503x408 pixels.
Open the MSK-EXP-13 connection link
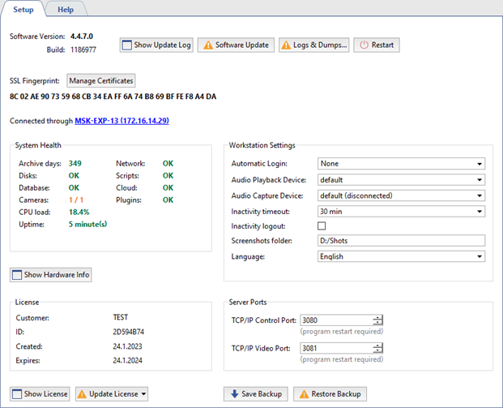121,121
